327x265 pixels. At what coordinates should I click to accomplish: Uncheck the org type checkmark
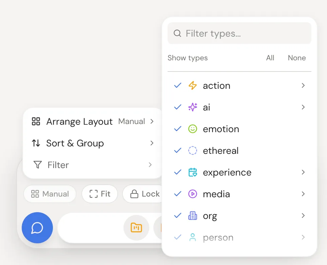[178, 216]
